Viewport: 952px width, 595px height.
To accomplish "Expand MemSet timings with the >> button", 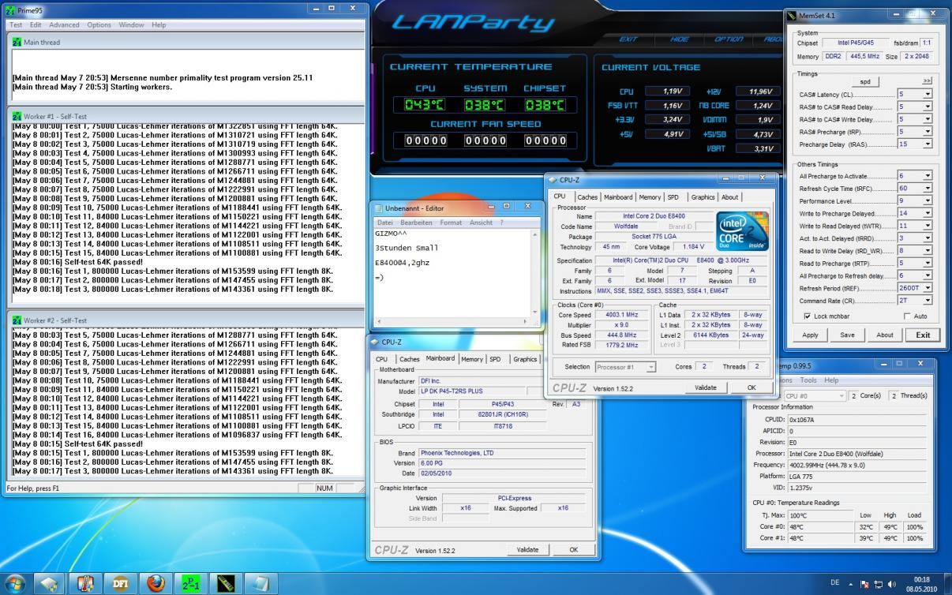I will (x=927, y=81).
